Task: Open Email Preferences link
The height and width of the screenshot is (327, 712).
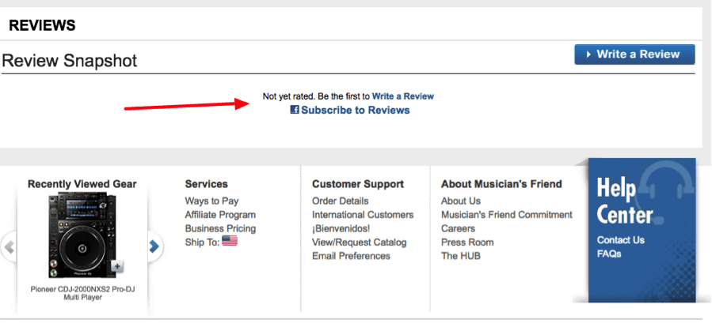Action: [351, 256]
